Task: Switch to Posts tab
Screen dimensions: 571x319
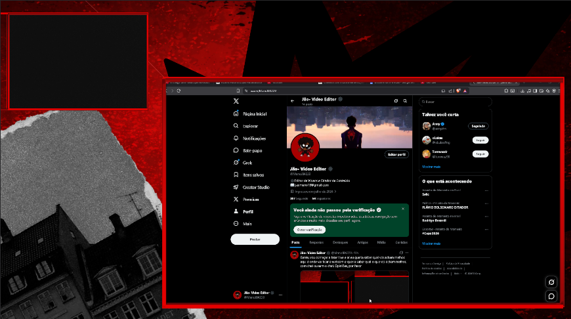Action: click(295, 242)
